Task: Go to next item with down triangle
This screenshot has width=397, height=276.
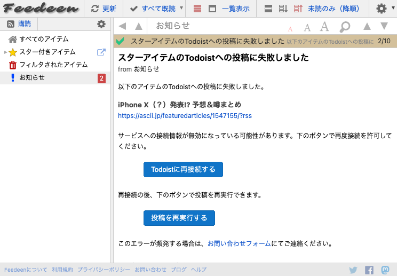Action: 384,26
